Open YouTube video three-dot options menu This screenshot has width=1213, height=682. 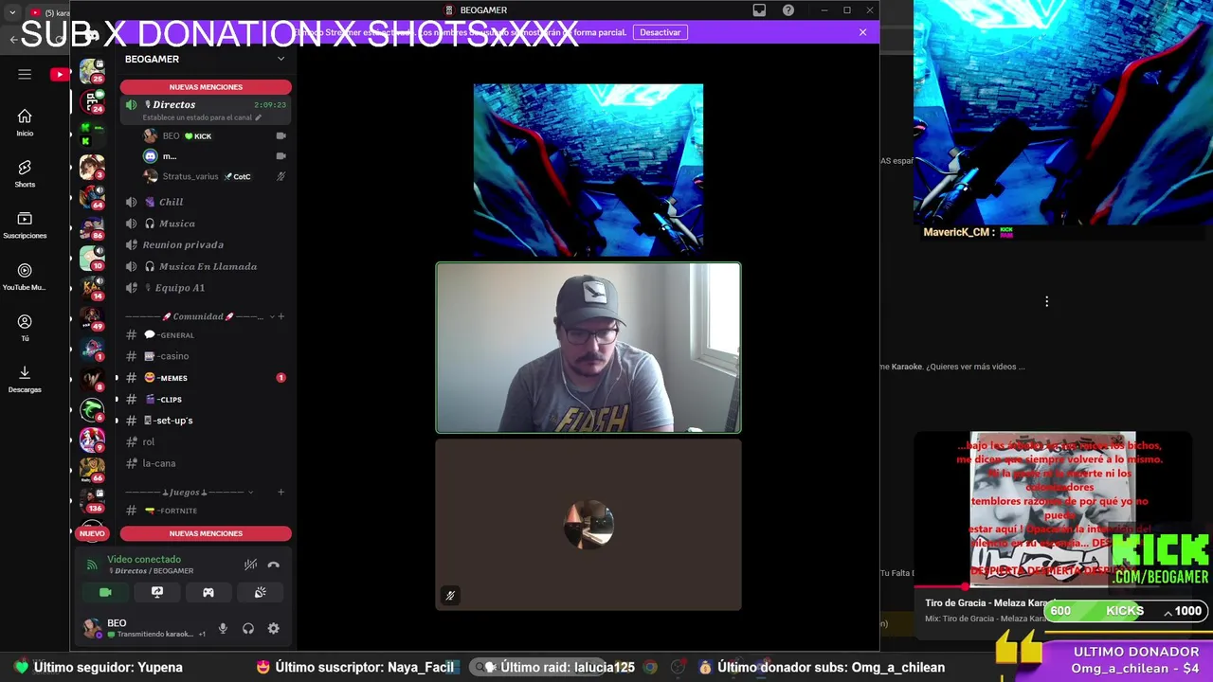click(1046, 301)
